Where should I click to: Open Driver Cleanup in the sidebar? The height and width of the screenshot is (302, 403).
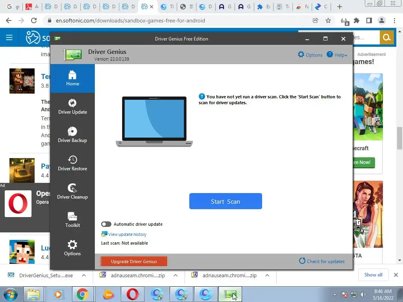pos(72,192)
